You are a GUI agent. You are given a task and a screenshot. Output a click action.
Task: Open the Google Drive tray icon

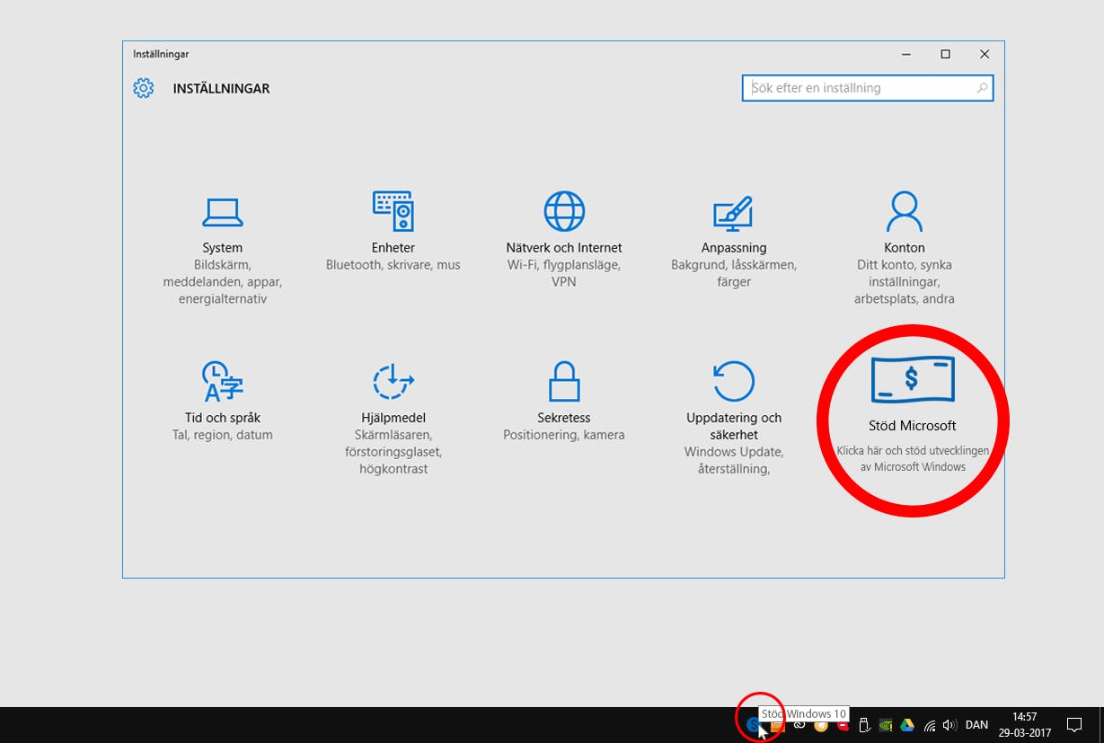pos(907,725)
